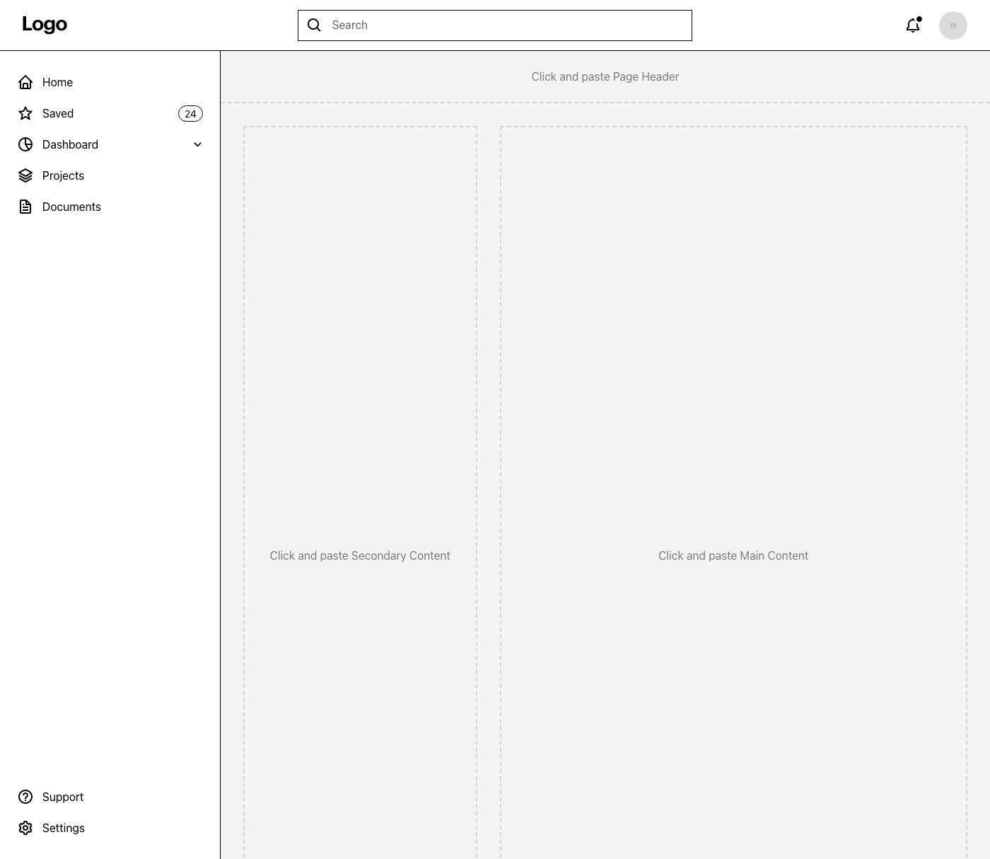Click inside the Search input field

(495, 25)
